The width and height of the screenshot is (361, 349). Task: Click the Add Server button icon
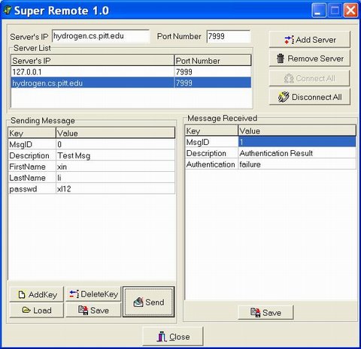point(289,40)
